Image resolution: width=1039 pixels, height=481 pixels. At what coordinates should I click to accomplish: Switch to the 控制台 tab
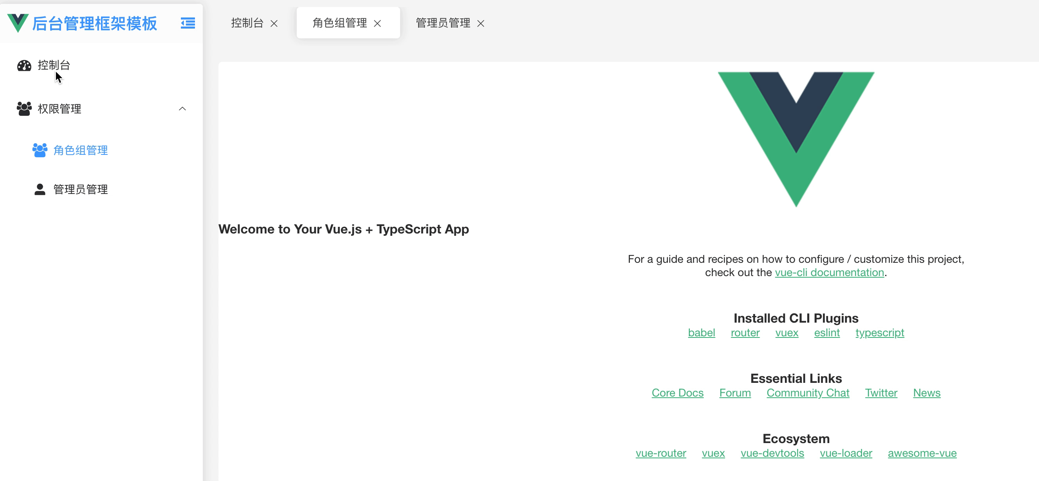[x=247, y=23]
